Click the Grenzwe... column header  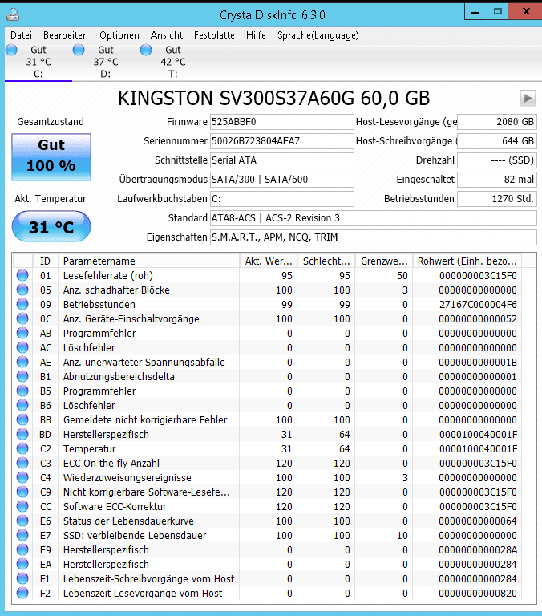[x=384, y=261]
